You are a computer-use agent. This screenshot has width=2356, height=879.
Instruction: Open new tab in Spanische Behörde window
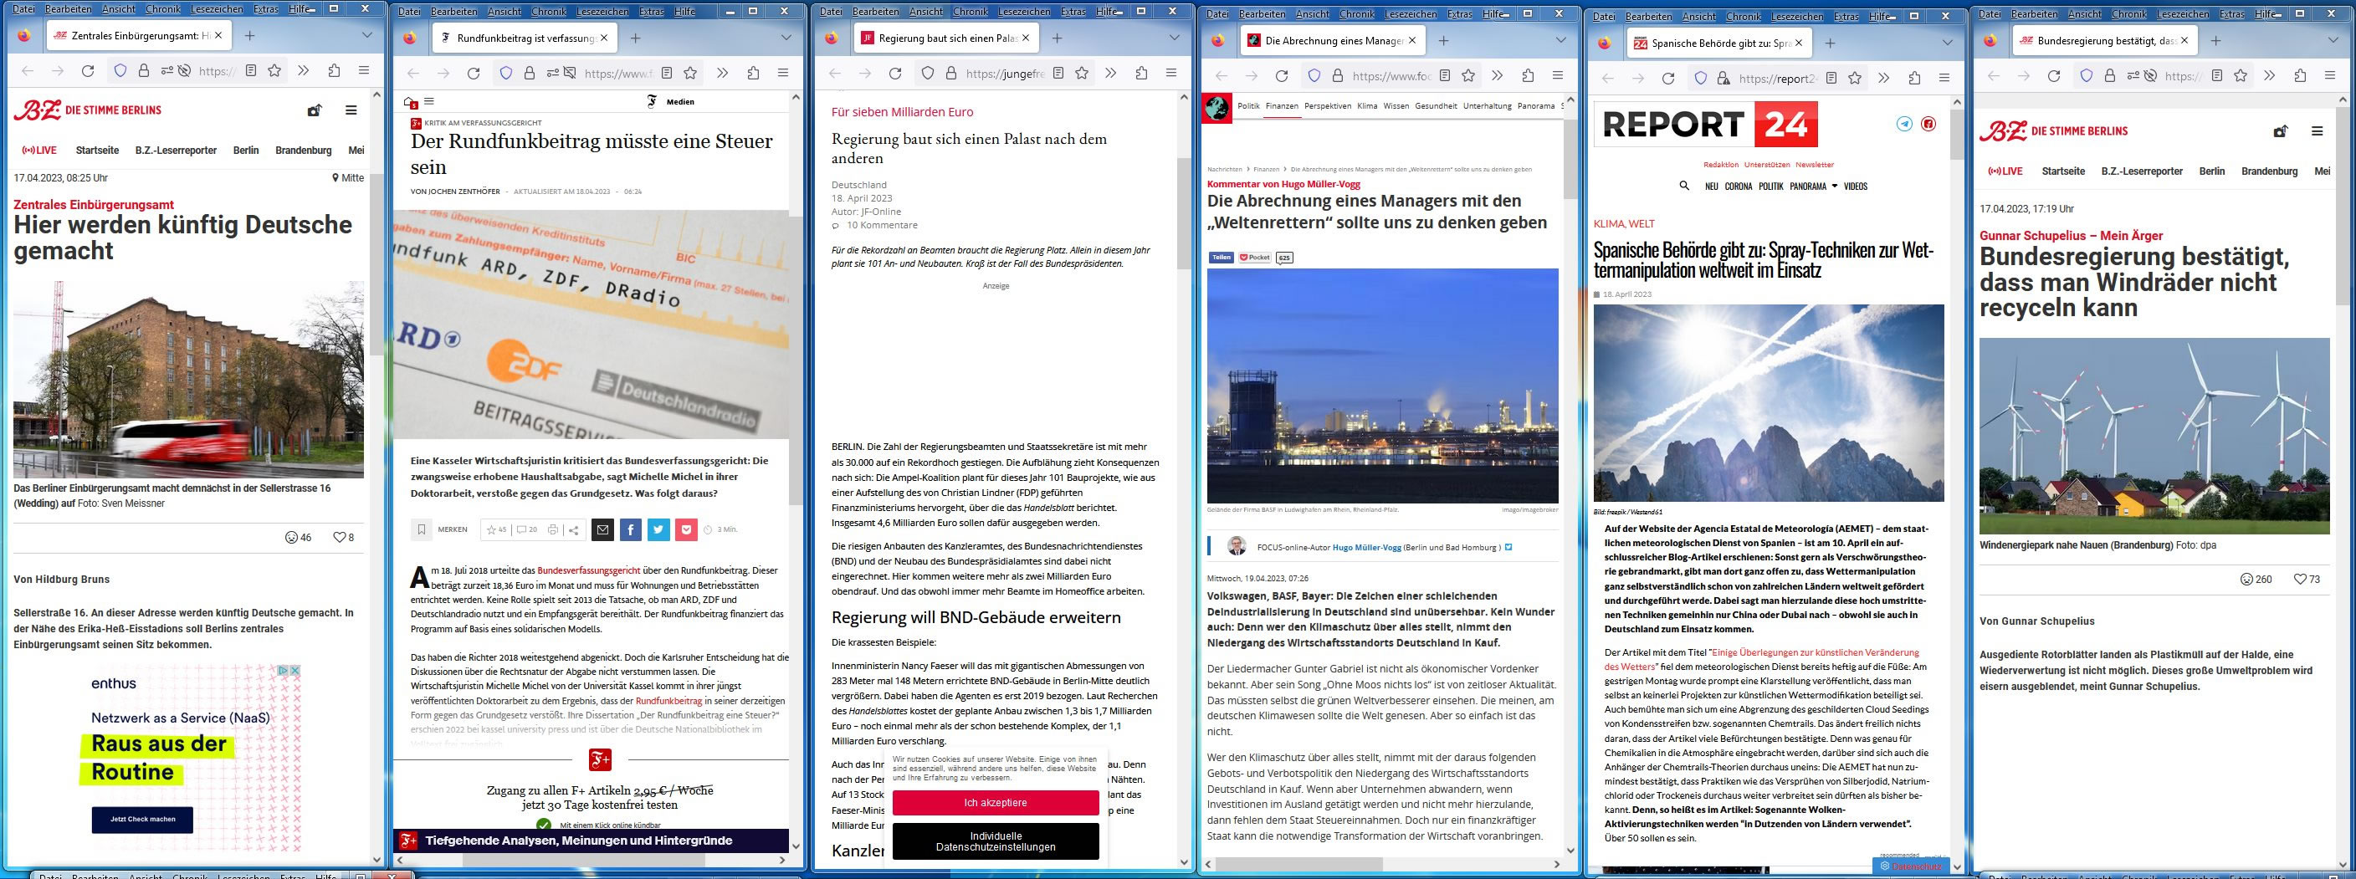(1829, 42)
